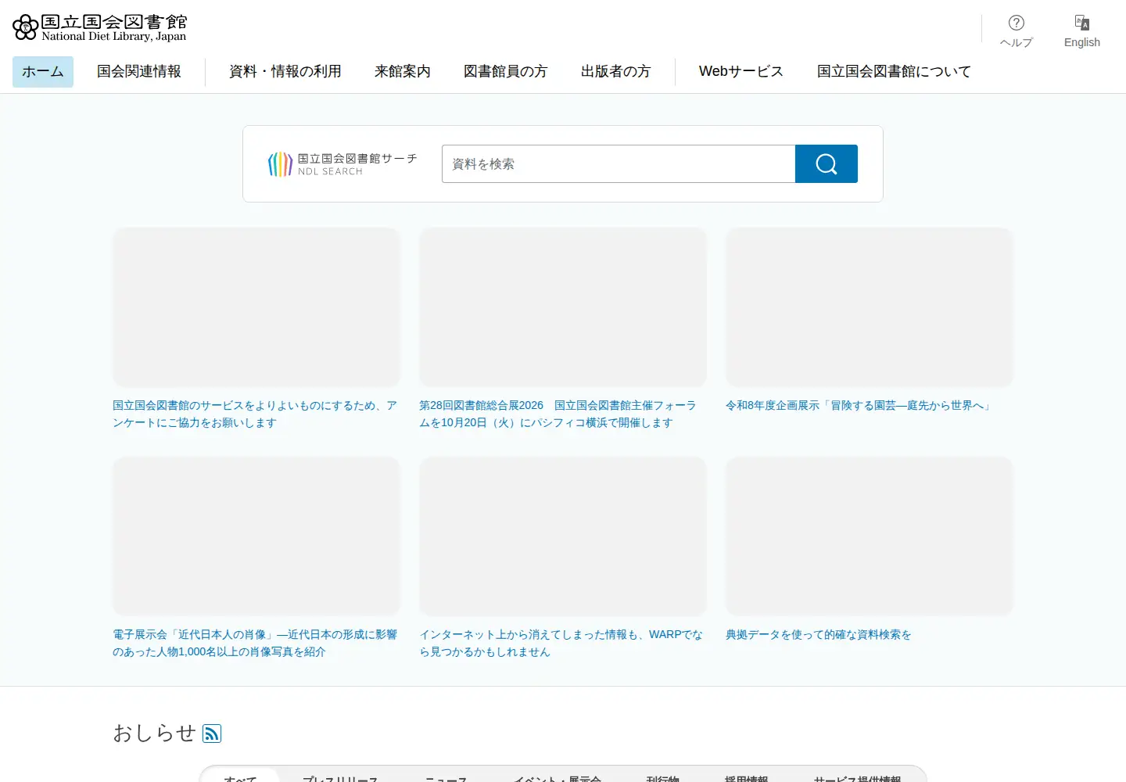Open the 典拠データ search link

tap(819, 634)
